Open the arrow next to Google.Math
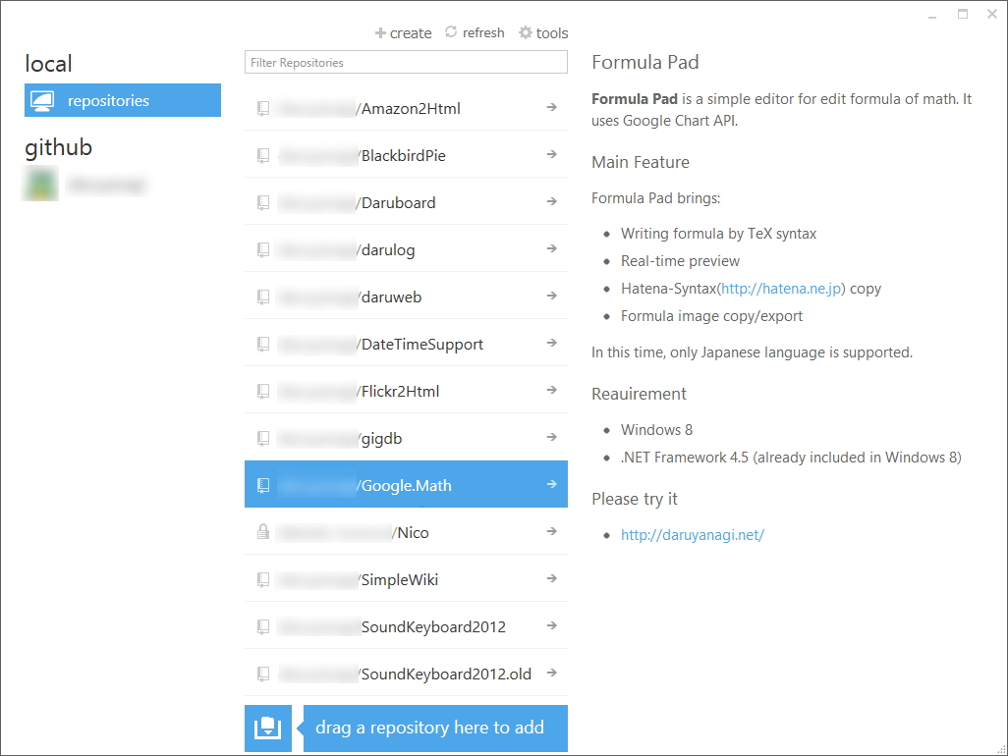This screenshot has height=756, width=1008. coord(551,484)
